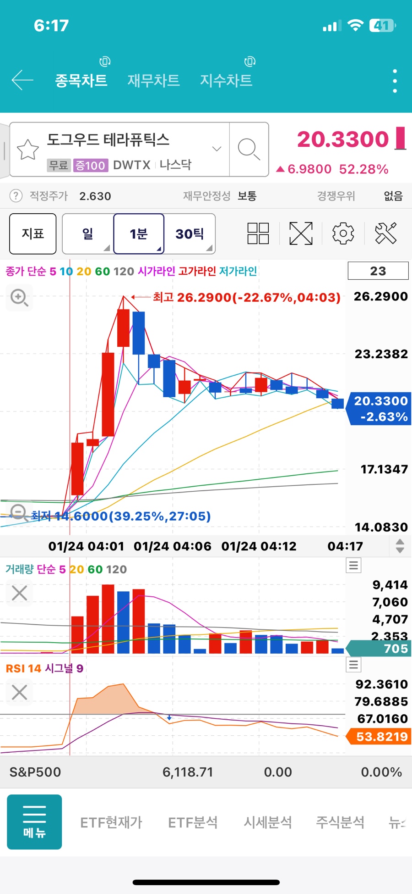Tap the change value 6.9800 52.28%
412x894 pixels.
(332, 169)
